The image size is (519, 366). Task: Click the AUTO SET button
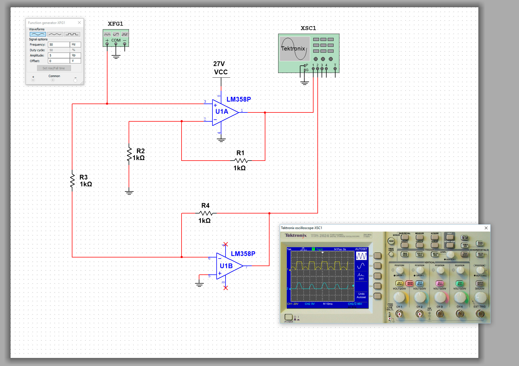click(465, 237)
